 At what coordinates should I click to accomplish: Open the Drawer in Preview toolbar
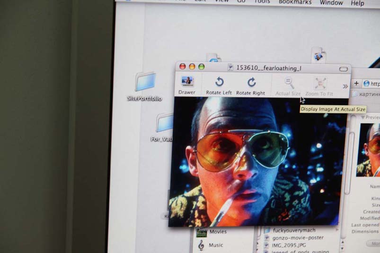187,85
